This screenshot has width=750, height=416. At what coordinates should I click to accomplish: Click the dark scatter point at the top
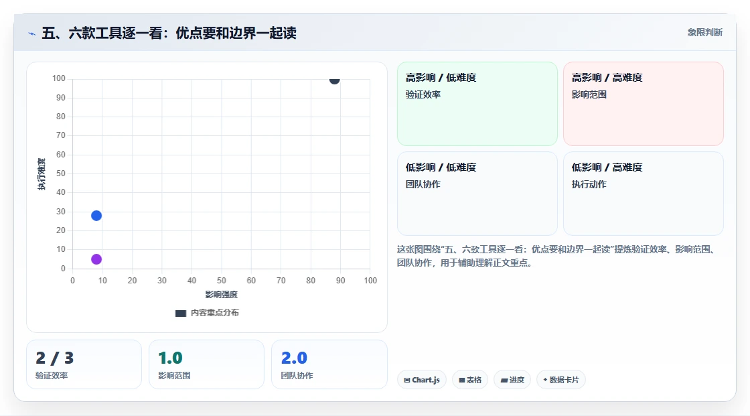point(334,80)
